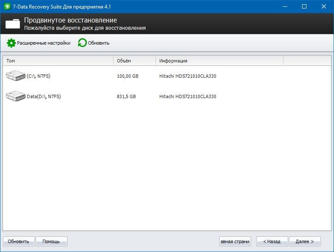Screen dimensions: 334x252
Task: Go back with the < Назад button
Action: (272, 241)
